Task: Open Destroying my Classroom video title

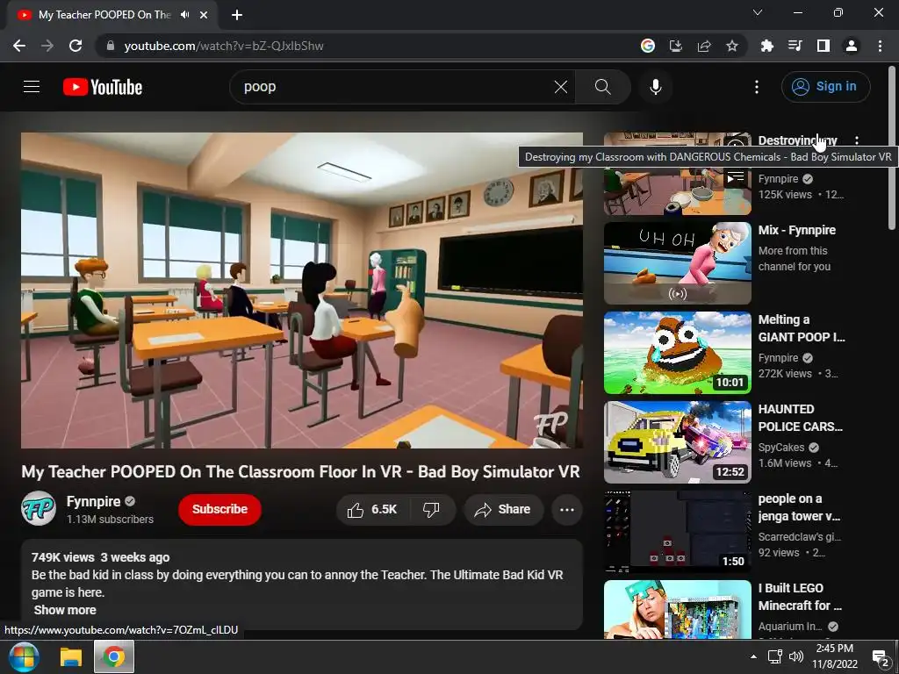Action: point(797,140)
